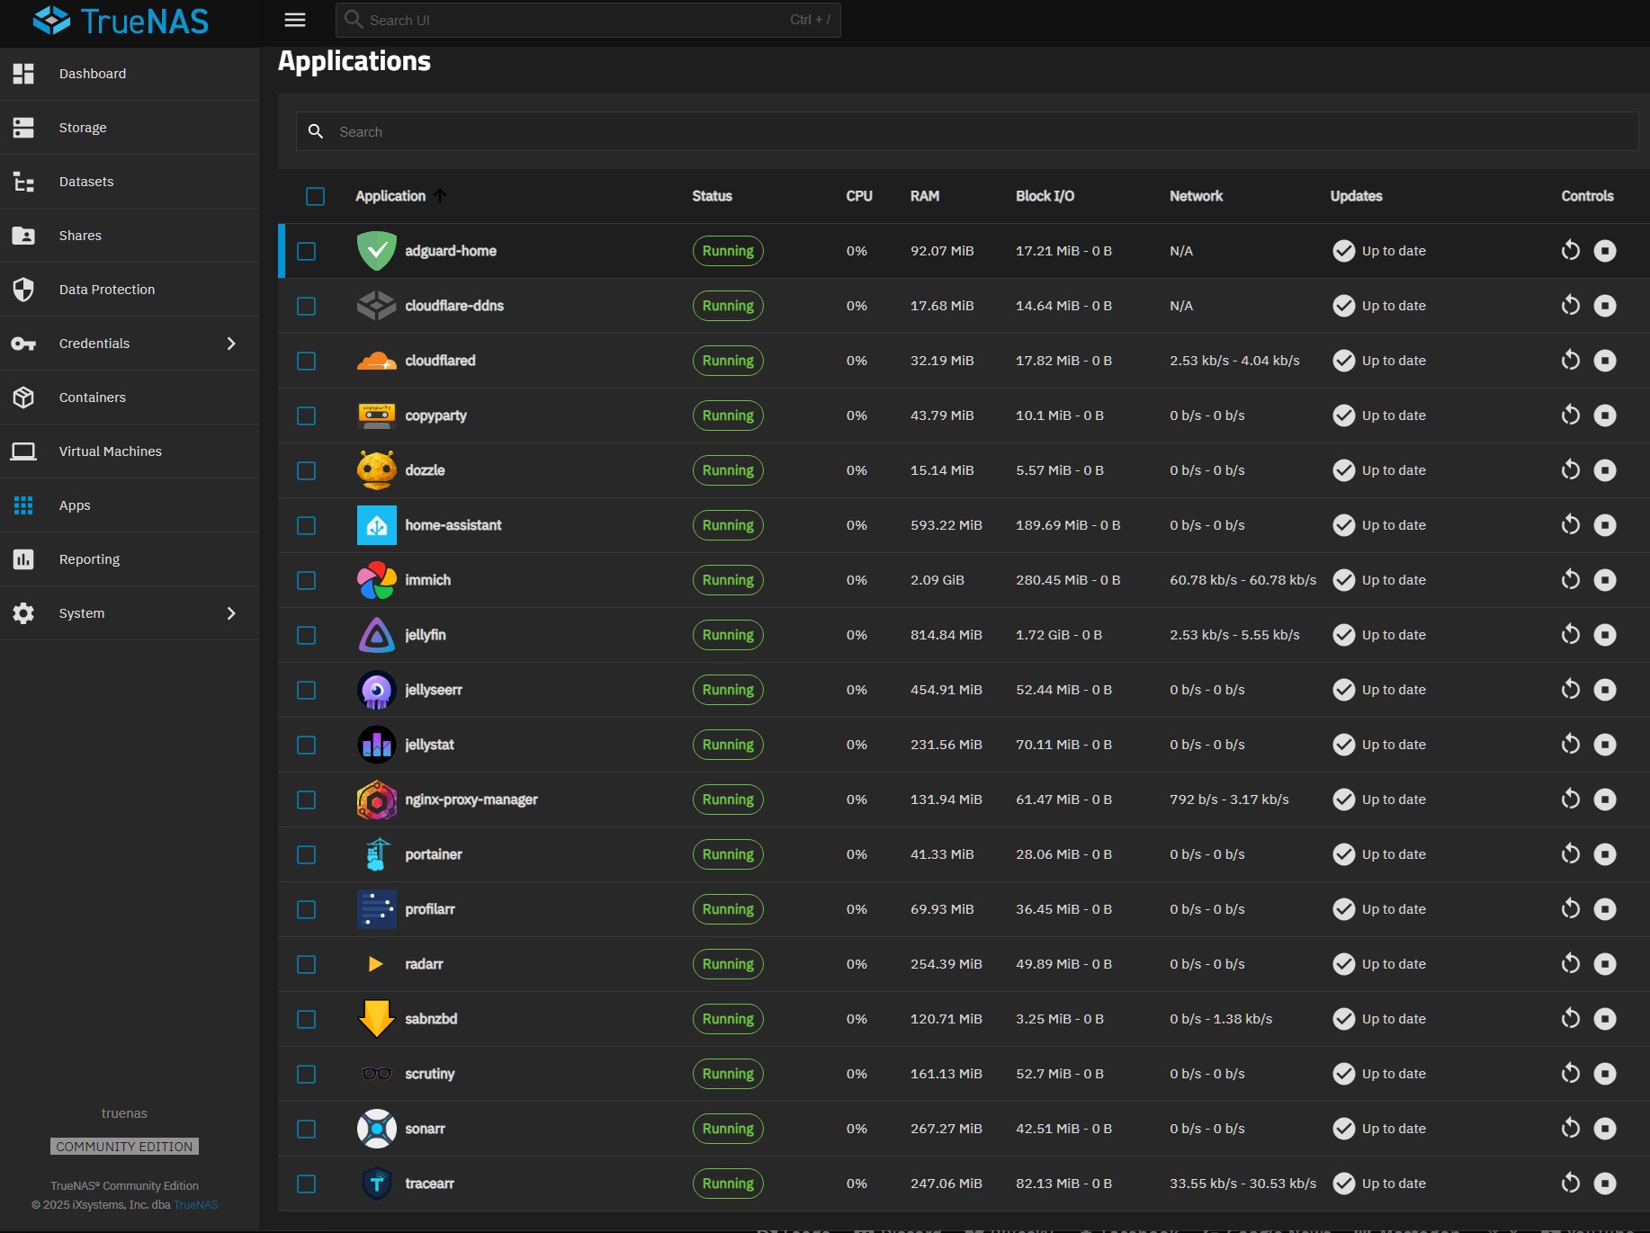1650x1233 pixels.
Task: Click the RAM column header
Action: 925,196
